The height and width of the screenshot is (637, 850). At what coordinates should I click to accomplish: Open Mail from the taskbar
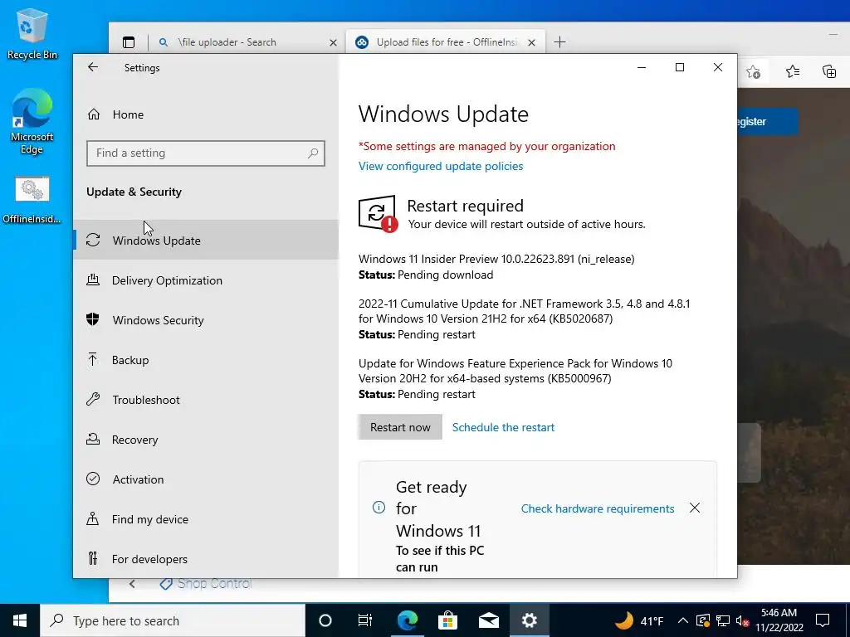[x=488, y=620]
